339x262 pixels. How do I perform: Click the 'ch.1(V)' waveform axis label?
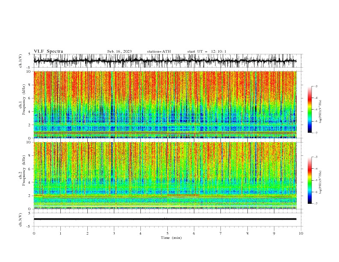tap(21, 61)
